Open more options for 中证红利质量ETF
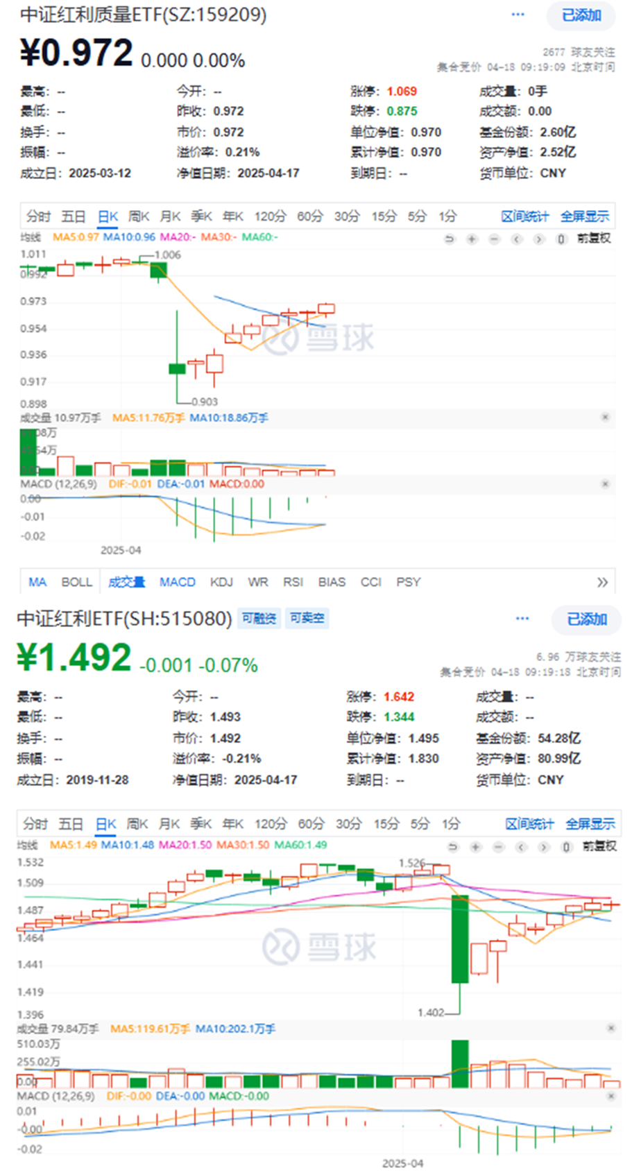The width and height of the screenshot is (632, 1175). pos(518,15)
